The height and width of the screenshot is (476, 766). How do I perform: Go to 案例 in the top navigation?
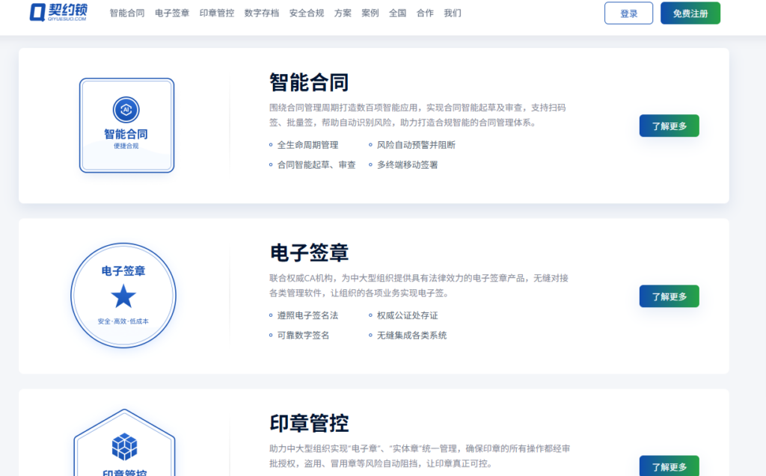(x=370, y=13)
